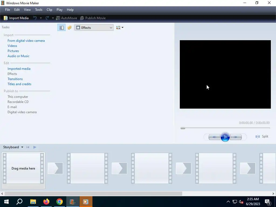The height and width of the screenshot is (207, 276).
Task: Click the Next Frame button
Action: click(236, 137)
